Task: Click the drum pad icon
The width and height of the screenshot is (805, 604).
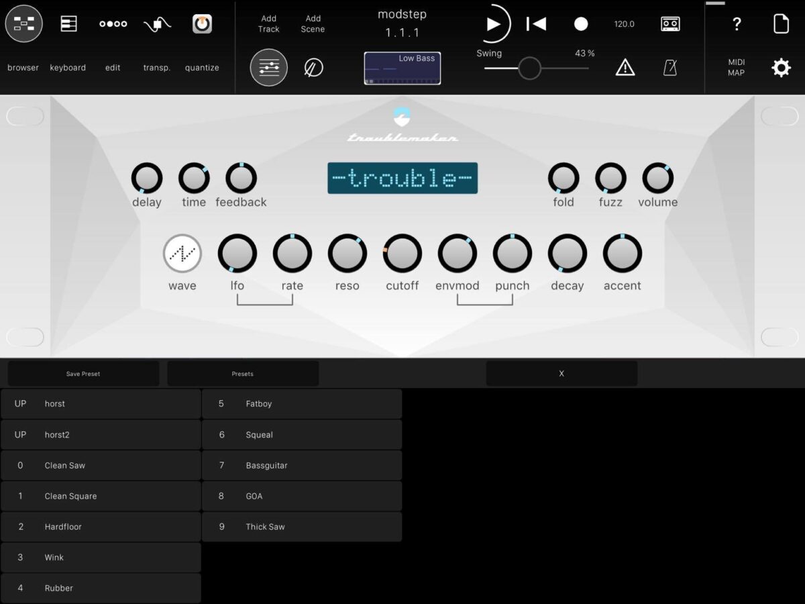Action: 313,68
